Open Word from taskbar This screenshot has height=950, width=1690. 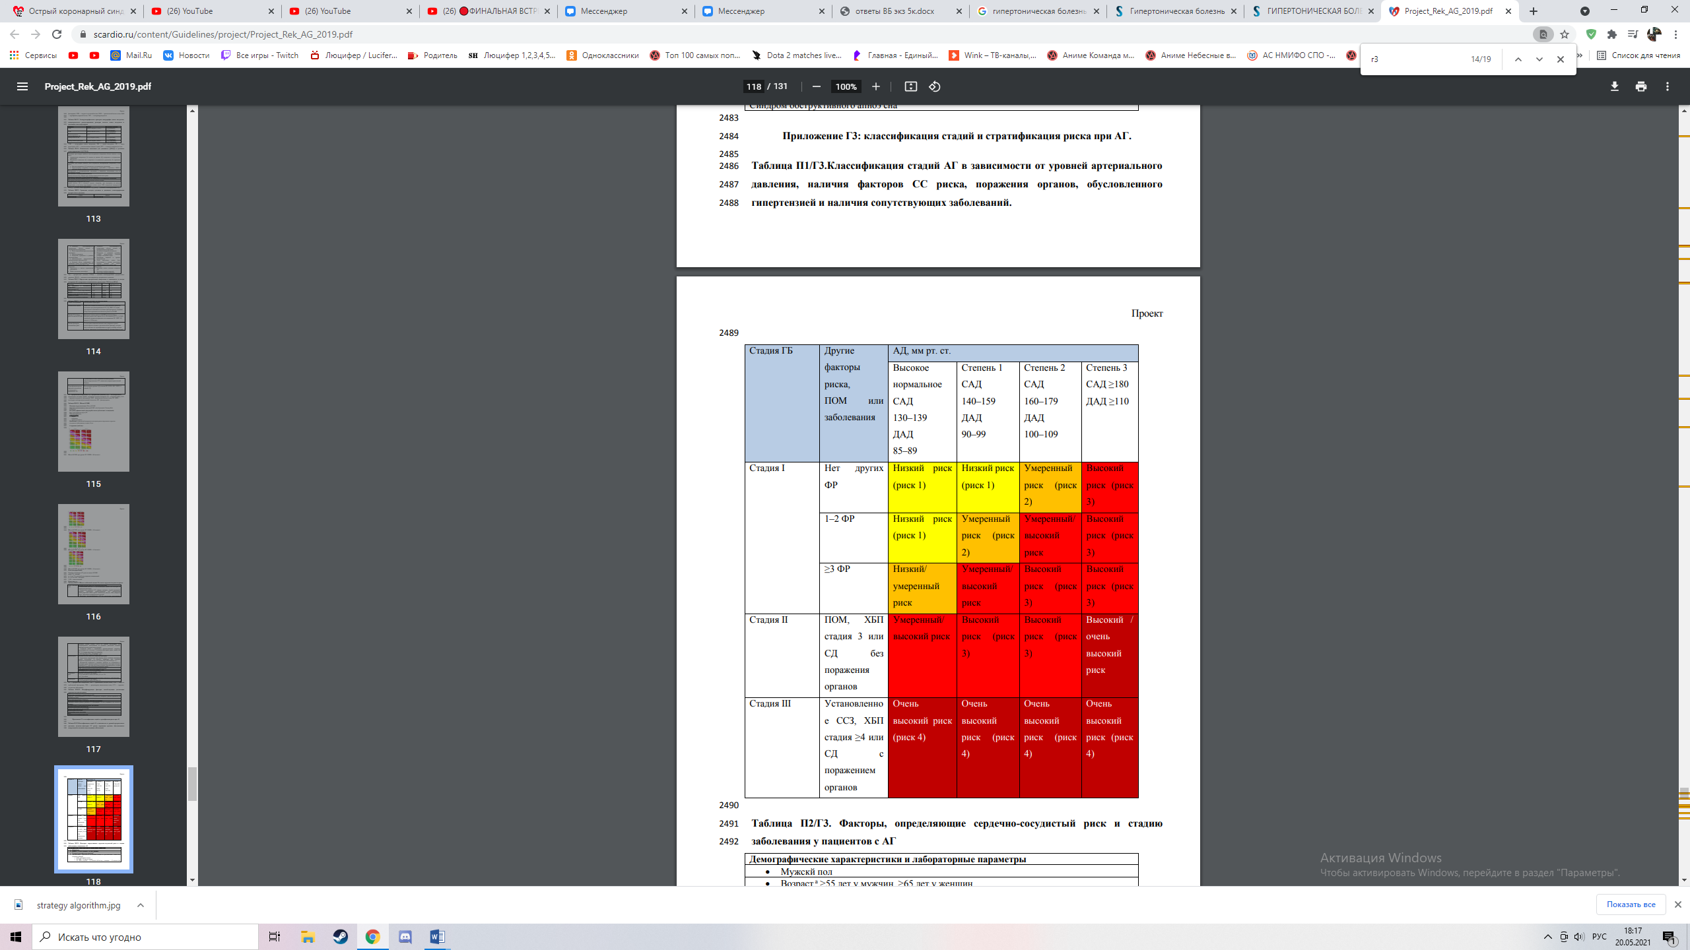pyautogui.click(x=437, y=937)
